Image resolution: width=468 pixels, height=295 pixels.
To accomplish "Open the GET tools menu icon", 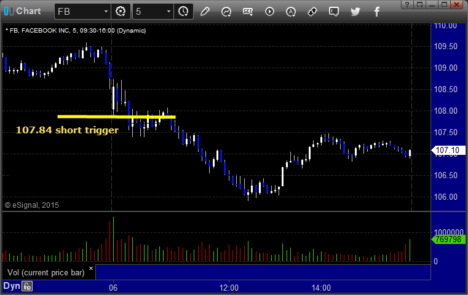I will coord(248,12).
